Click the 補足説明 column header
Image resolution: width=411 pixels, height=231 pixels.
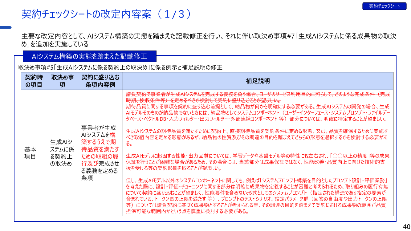258,81
